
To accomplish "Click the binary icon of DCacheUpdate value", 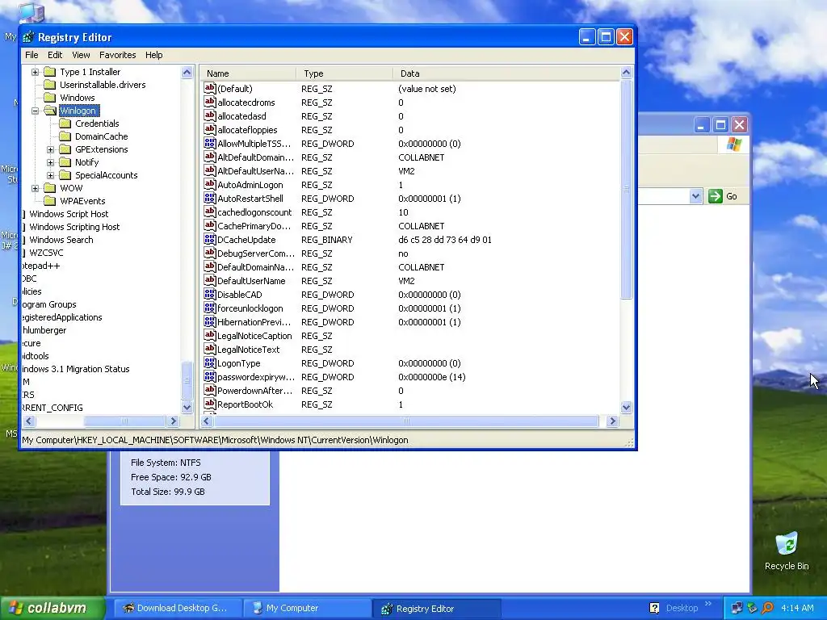I will point(210,239).
